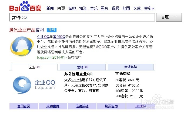Image resolution: width=184 pixels, height=114 pixels.
Task: Open the 官网首页 link button
Action: [x=24, y=106]
